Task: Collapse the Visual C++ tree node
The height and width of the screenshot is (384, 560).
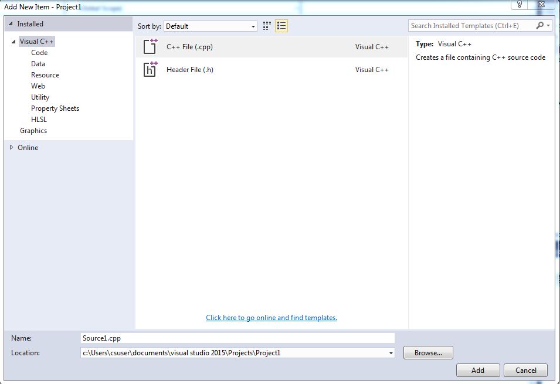Action: pyautogui.click(x=14, y=42)
